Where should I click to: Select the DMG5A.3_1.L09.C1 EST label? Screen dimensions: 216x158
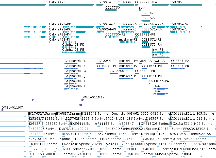coord(74,129)
